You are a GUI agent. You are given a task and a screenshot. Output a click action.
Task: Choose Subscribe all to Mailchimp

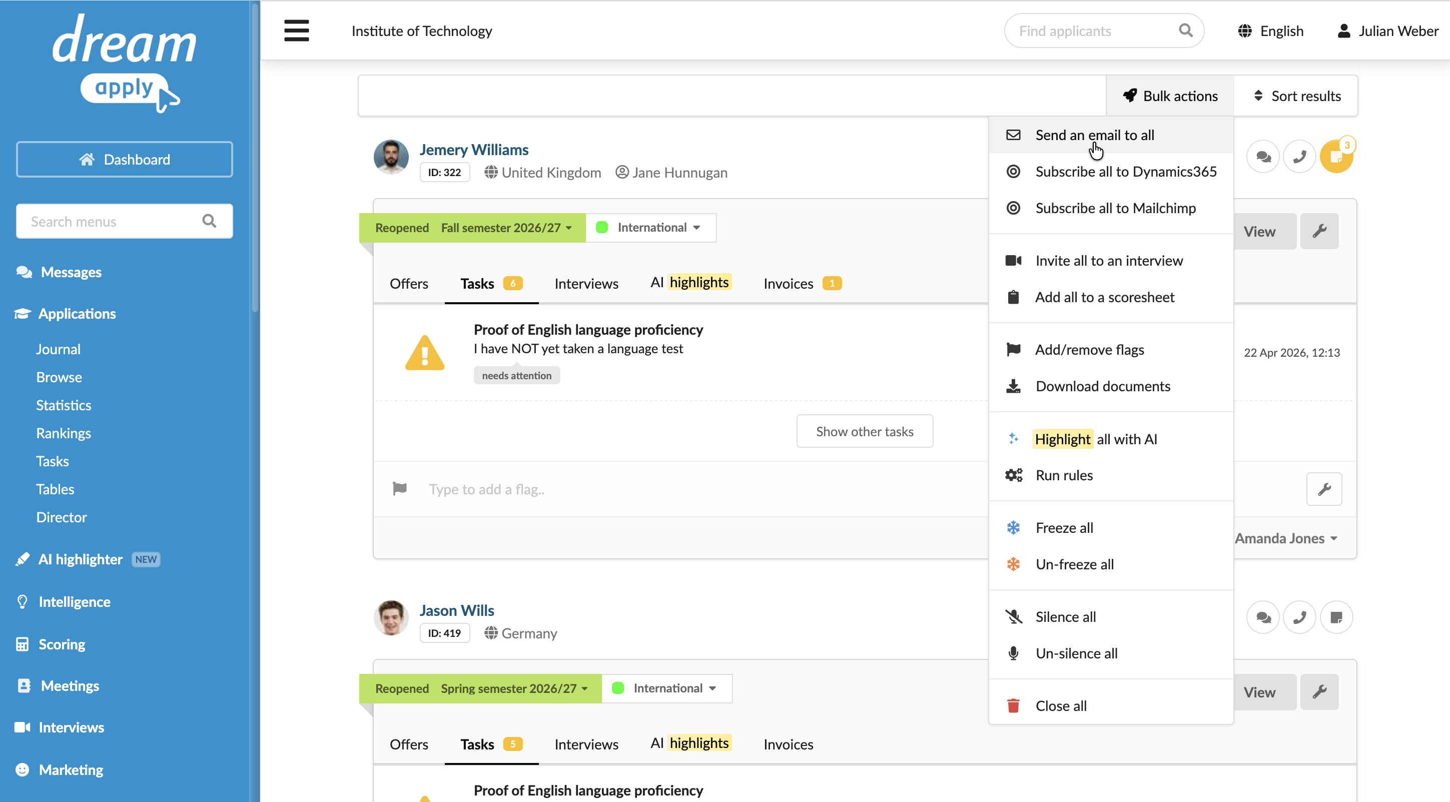1111,208
